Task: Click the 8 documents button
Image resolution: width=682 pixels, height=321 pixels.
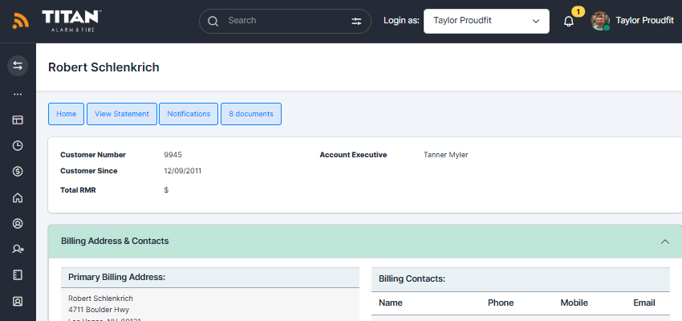Action: [251, 114]
